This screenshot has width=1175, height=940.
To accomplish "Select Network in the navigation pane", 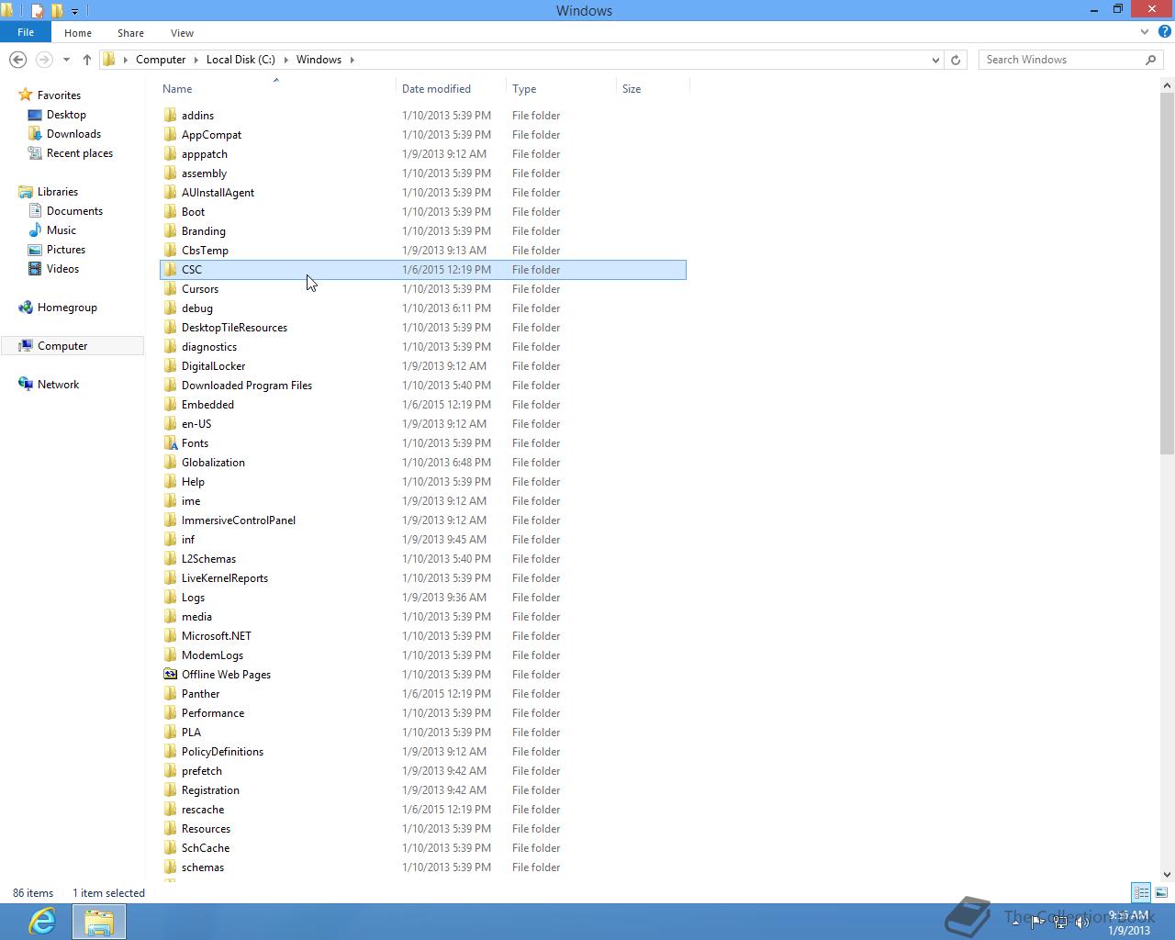I will tap(58, 385).
